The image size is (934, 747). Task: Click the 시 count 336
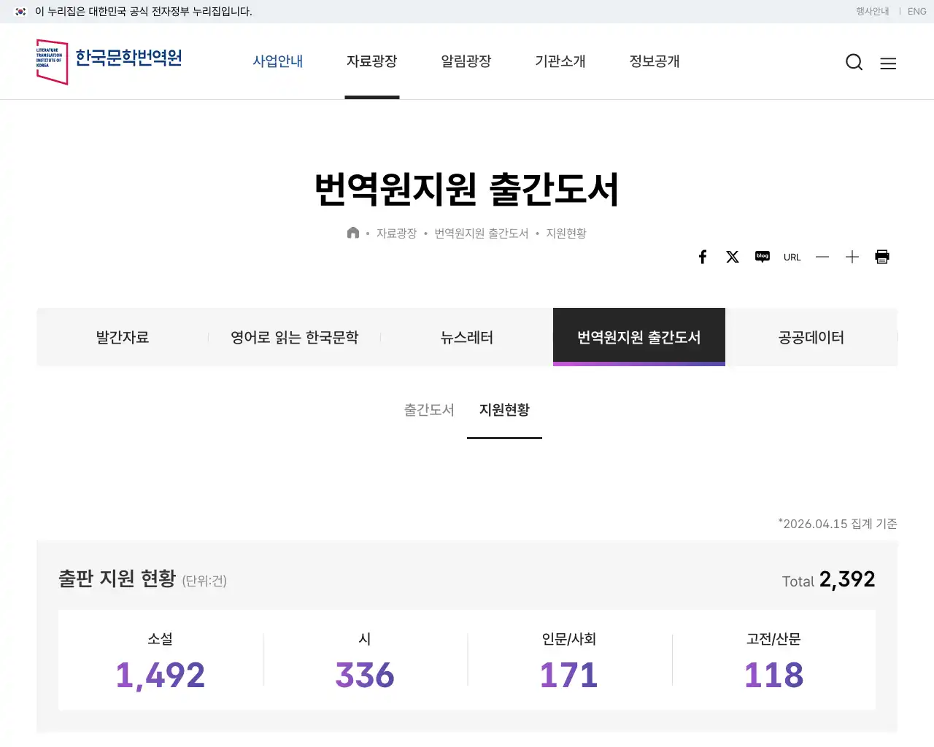365,675
